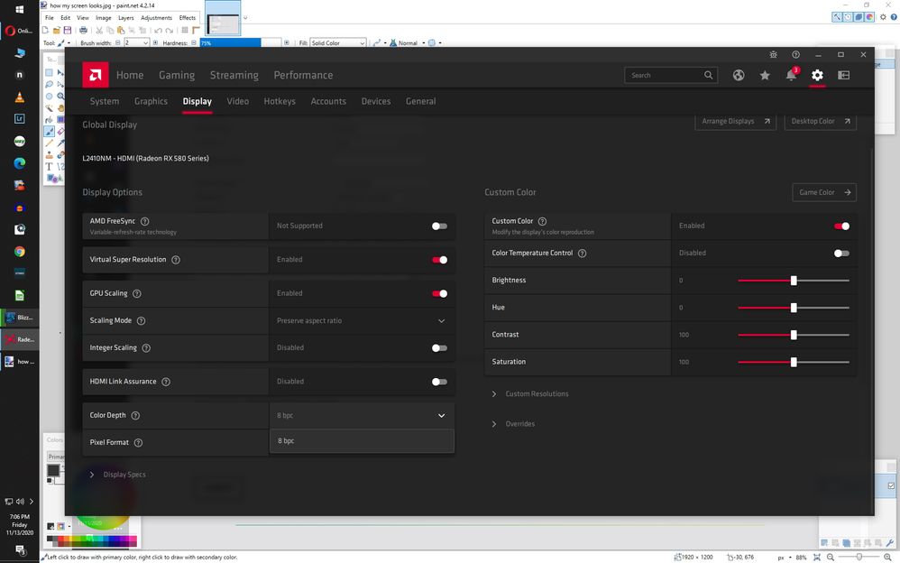
Task: Go to the Streaming tab
Action: (x=234, y=75)
